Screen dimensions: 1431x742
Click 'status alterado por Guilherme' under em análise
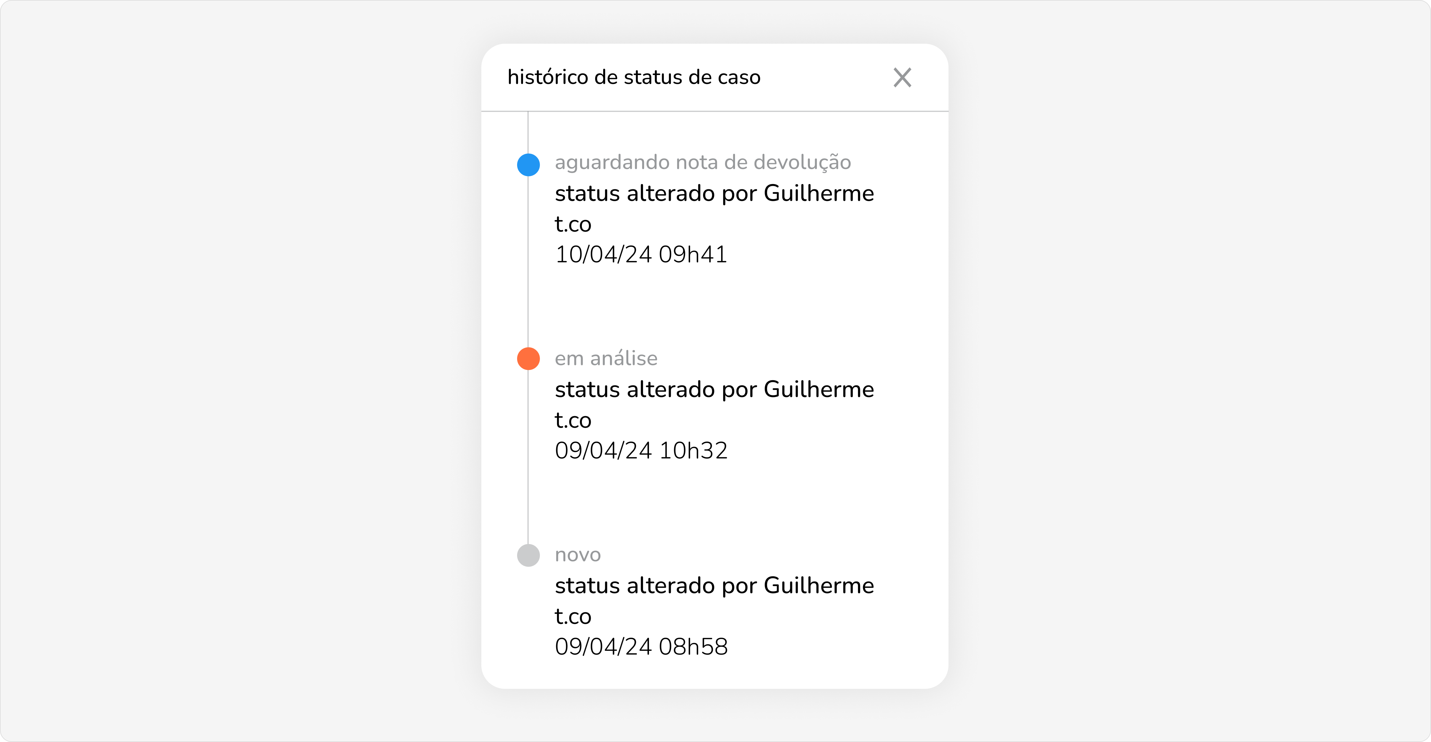point(714,389)
